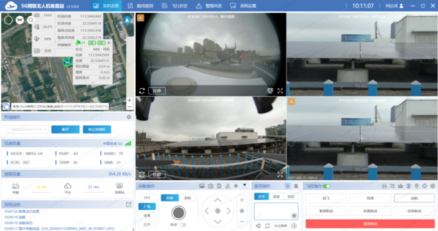This screenshot has height=231, width=438.
Task: Click the blue north compass arrow on map
Action: 127,20
